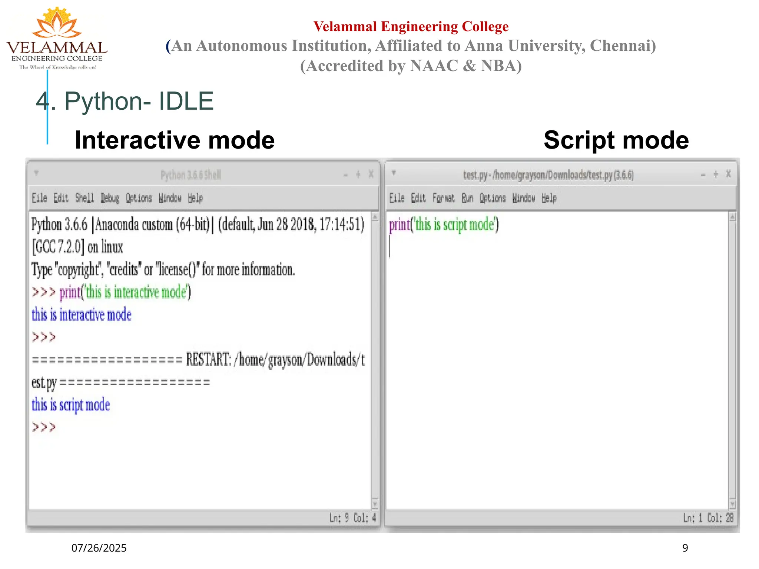Minimize the test.py editor window
The image size is (759, 569).
point(703,175)
